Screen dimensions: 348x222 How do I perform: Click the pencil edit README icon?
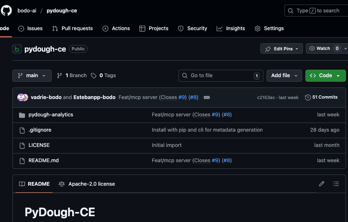pyautogui.click(x=322, y=184)
